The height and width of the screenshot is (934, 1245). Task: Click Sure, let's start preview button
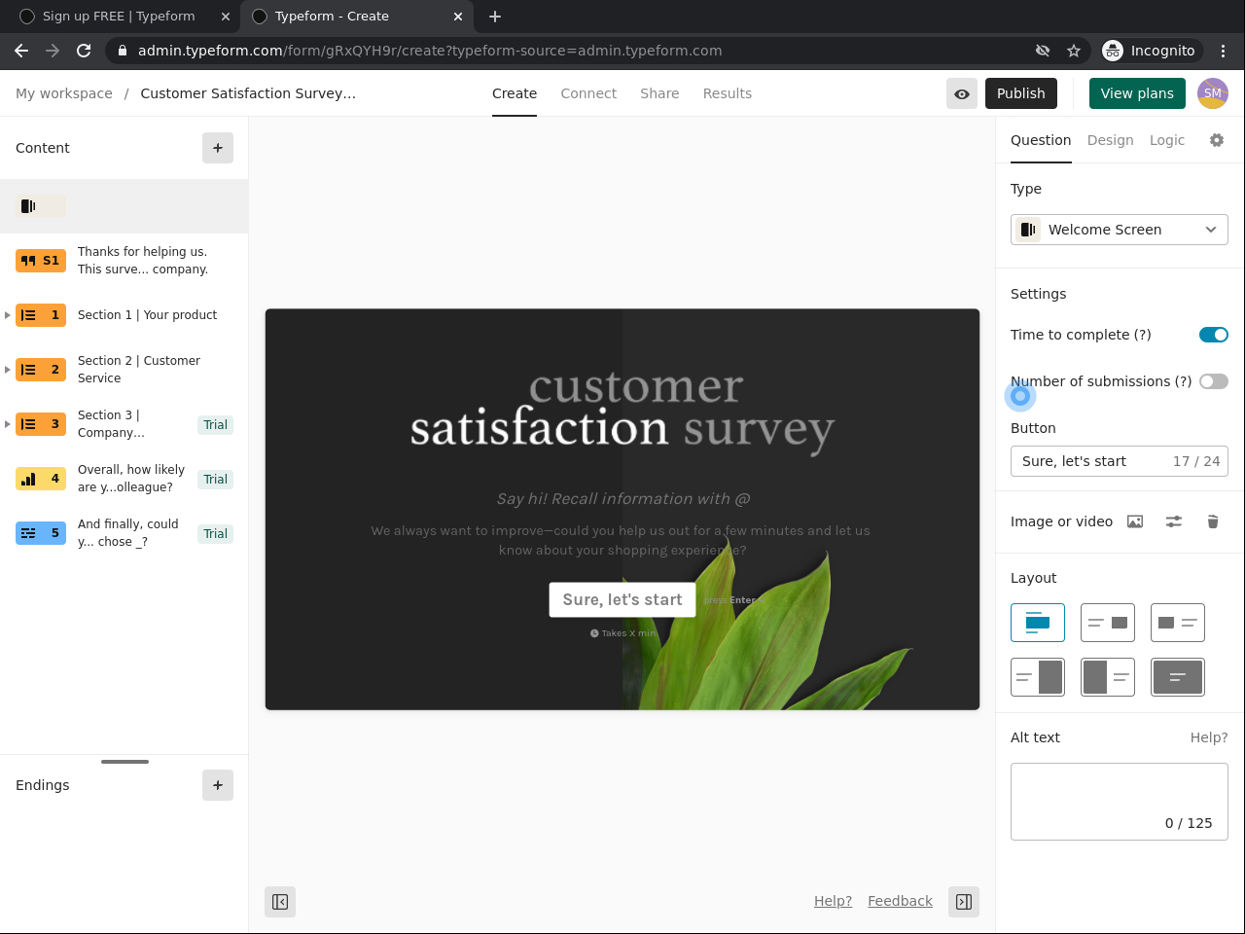coord(622,599)
